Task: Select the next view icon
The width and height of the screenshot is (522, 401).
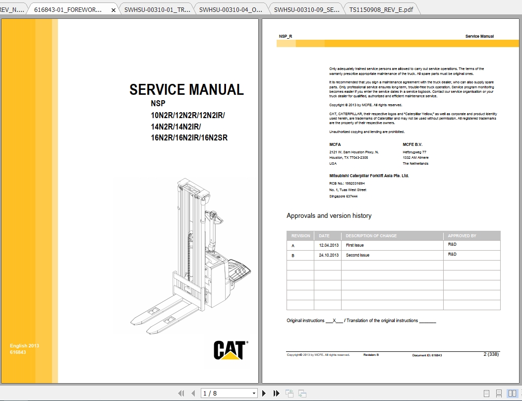Action: click(x=302, y=393)
